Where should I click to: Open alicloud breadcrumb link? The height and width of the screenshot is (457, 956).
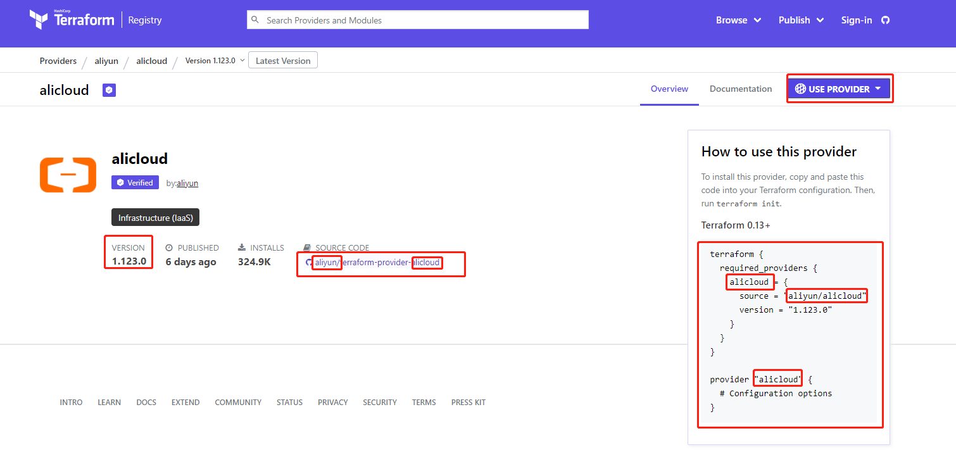click(152, 61)
